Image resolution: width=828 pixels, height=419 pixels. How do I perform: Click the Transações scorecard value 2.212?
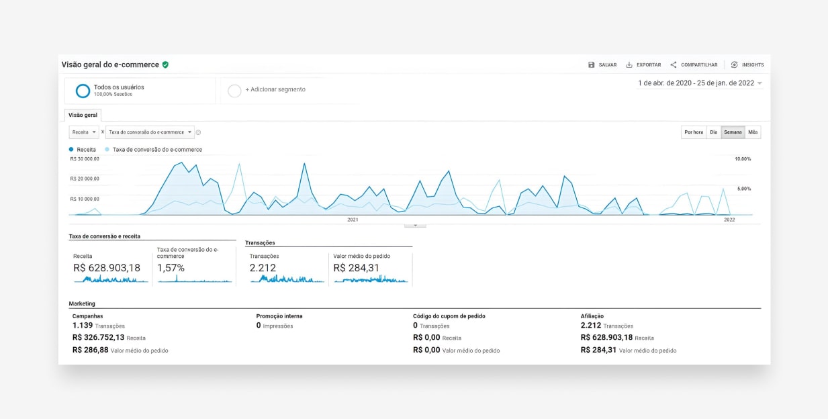(263, 268)
